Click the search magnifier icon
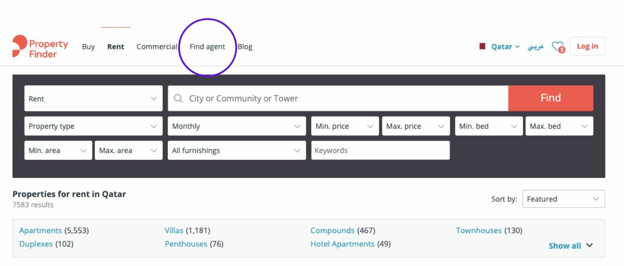 (178, 98)
